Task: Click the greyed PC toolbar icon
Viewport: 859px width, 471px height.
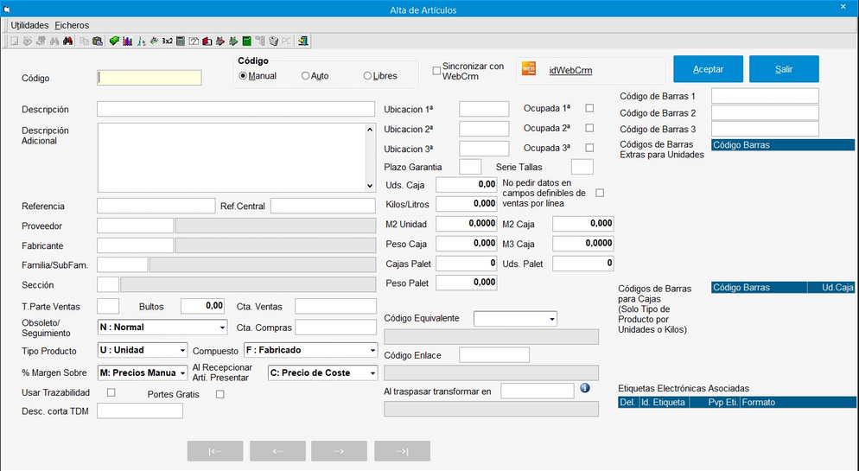Action: coord(287,41)
